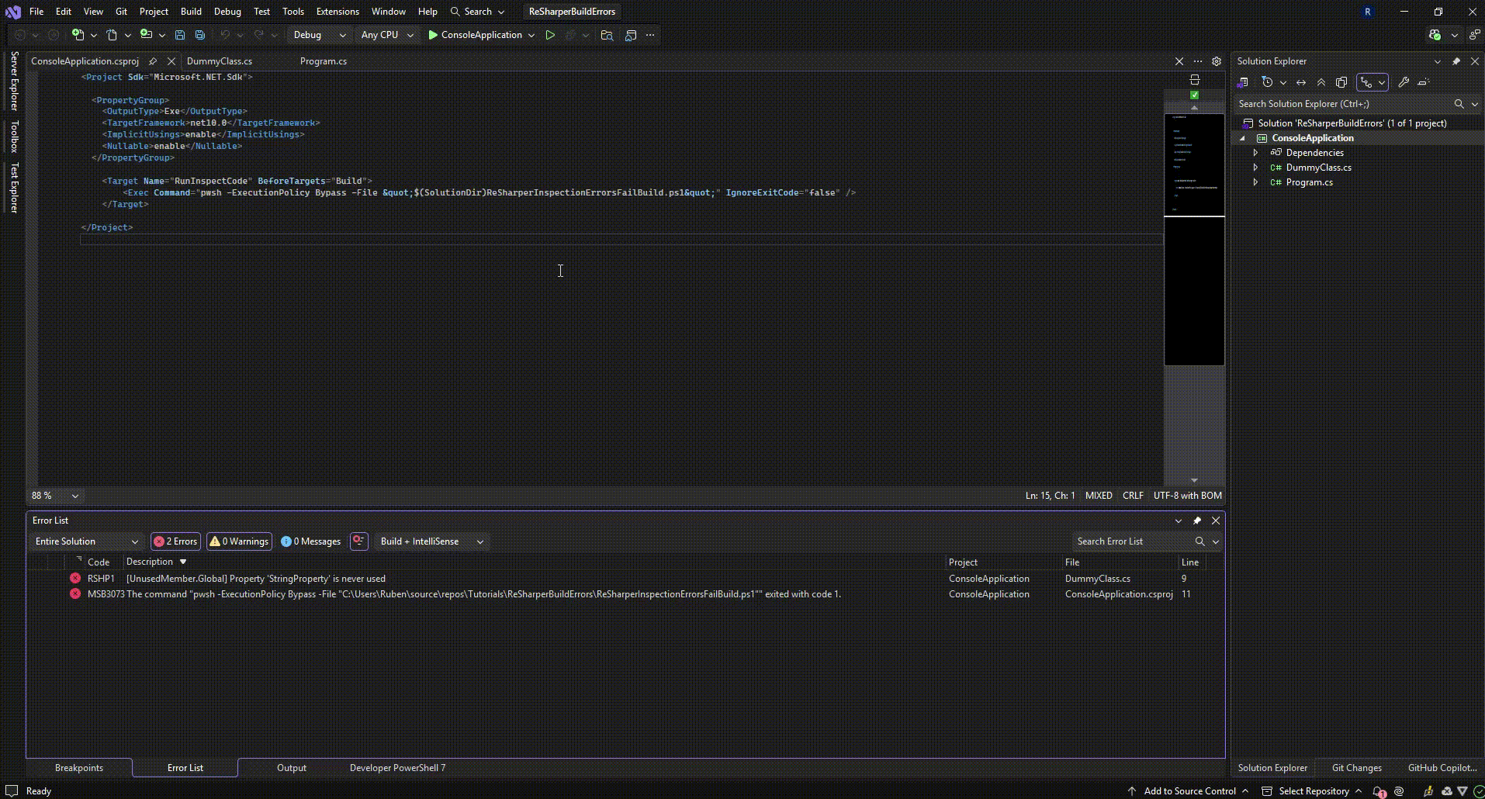
Task: Click the editor split window icon
Action: [x=1195, y=80]
